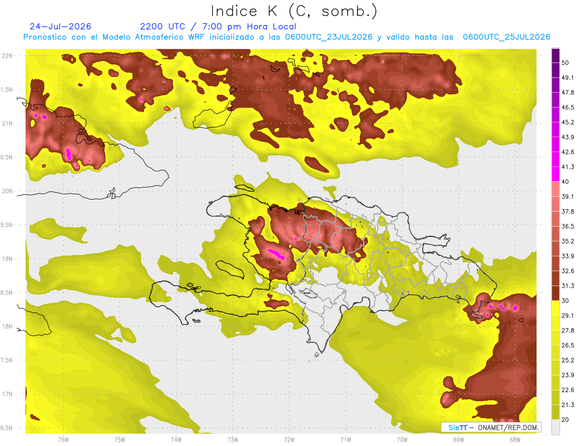The height and width of the screenshot is (446, 578).
Task: Click the latitude label "19N"
Action: pos(8,258)
